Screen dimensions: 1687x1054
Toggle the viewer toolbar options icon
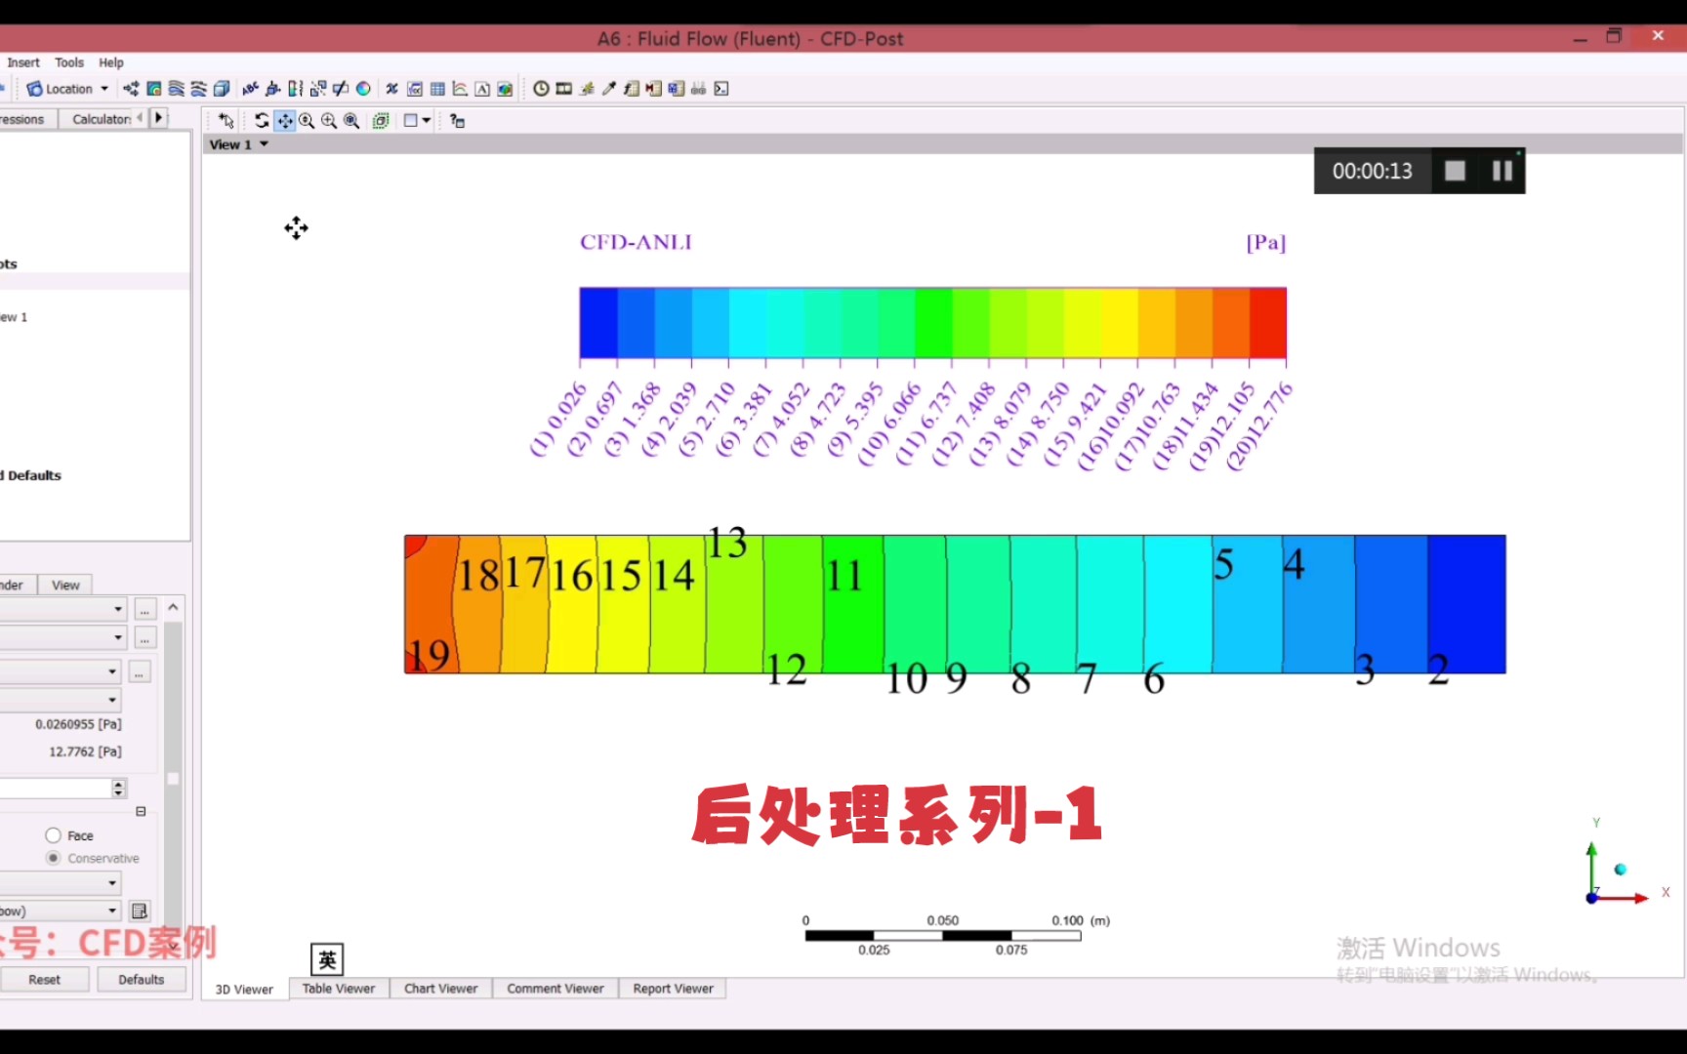(x=457, y=121)
